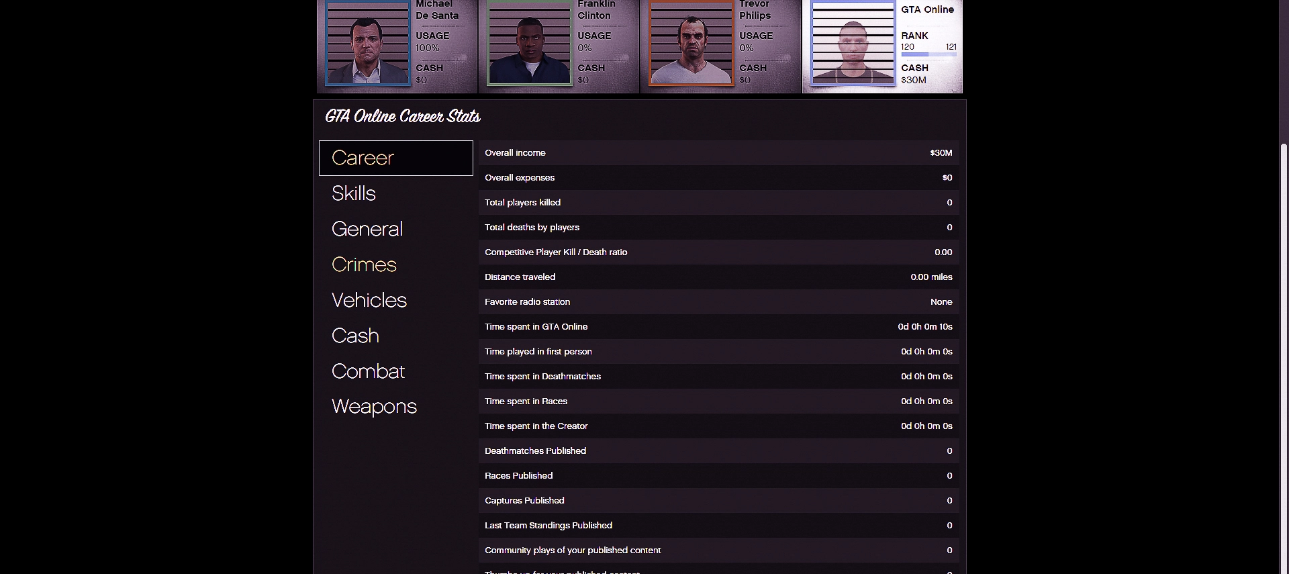Viewport: 1289px width, 574px height.
Task: Select Michael De Santa's mugshot portrait
Action: coord(367,43)
